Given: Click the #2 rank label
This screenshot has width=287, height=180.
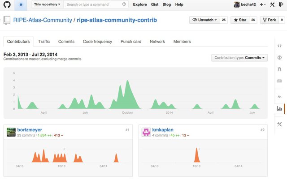Looking at the screenshot, I should [x=262, y=130].
